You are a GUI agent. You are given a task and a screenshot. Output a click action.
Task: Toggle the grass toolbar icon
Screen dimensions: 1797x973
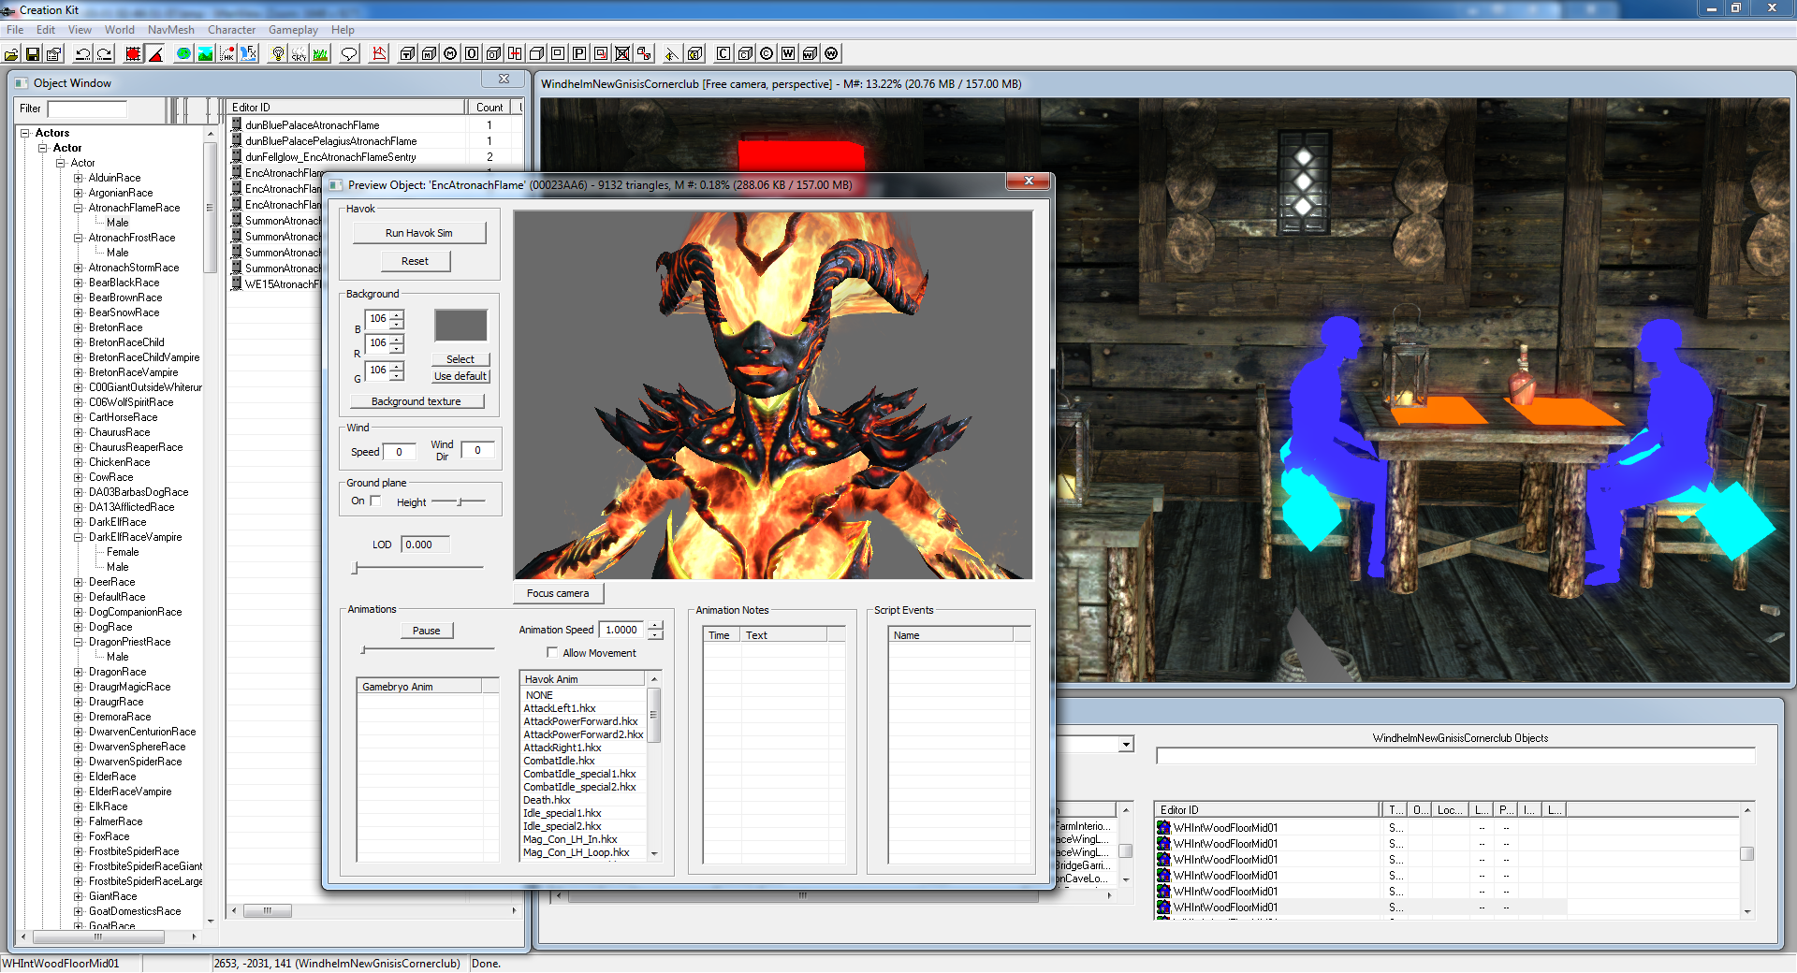[320, 54]
